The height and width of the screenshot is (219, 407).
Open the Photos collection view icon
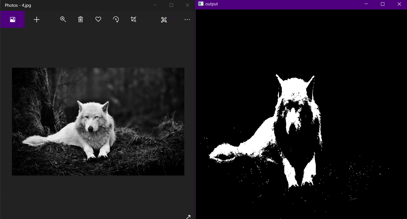(x=12, y=19)
